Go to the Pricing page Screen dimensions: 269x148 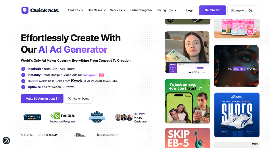click(x=161, y=10)
